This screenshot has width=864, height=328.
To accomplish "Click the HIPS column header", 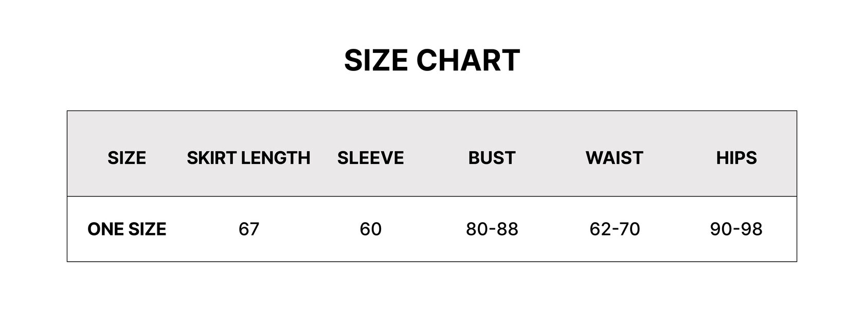I will [x=736, y=158].
